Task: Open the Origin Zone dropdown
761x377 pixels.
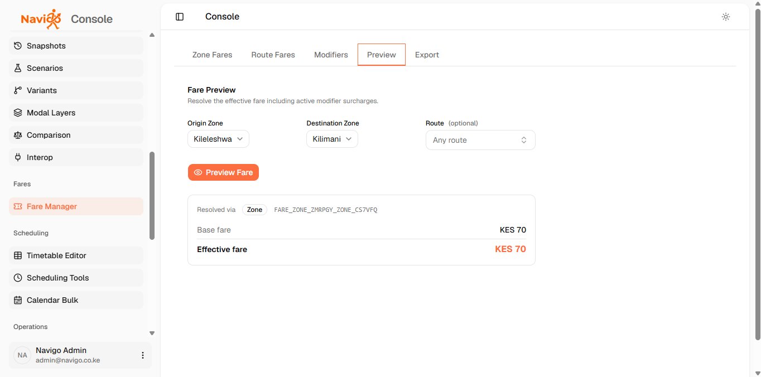Action: tap(218, 139)
